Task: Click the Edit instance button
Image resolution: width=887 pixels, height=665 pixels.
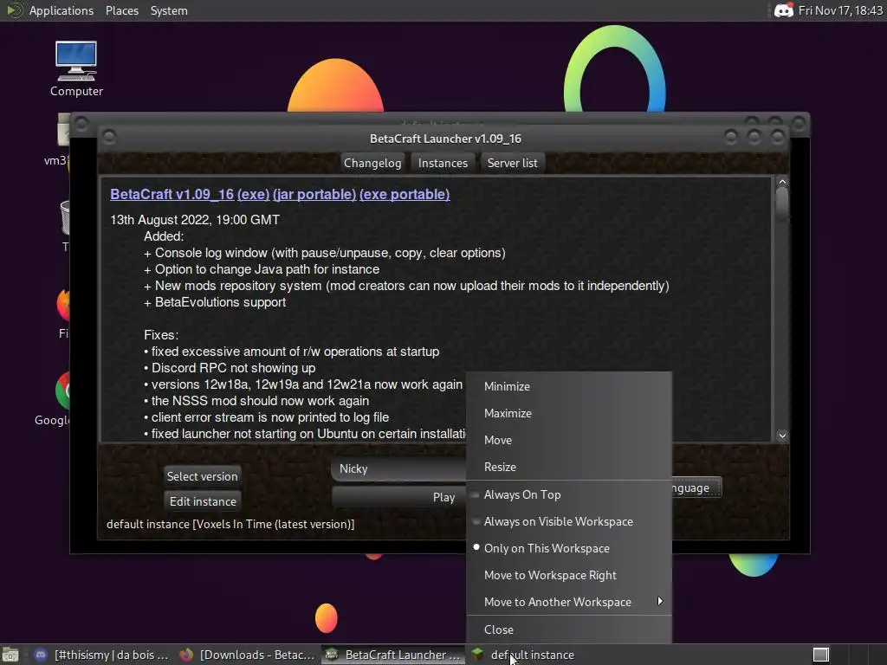Action: tap(203, 501)
